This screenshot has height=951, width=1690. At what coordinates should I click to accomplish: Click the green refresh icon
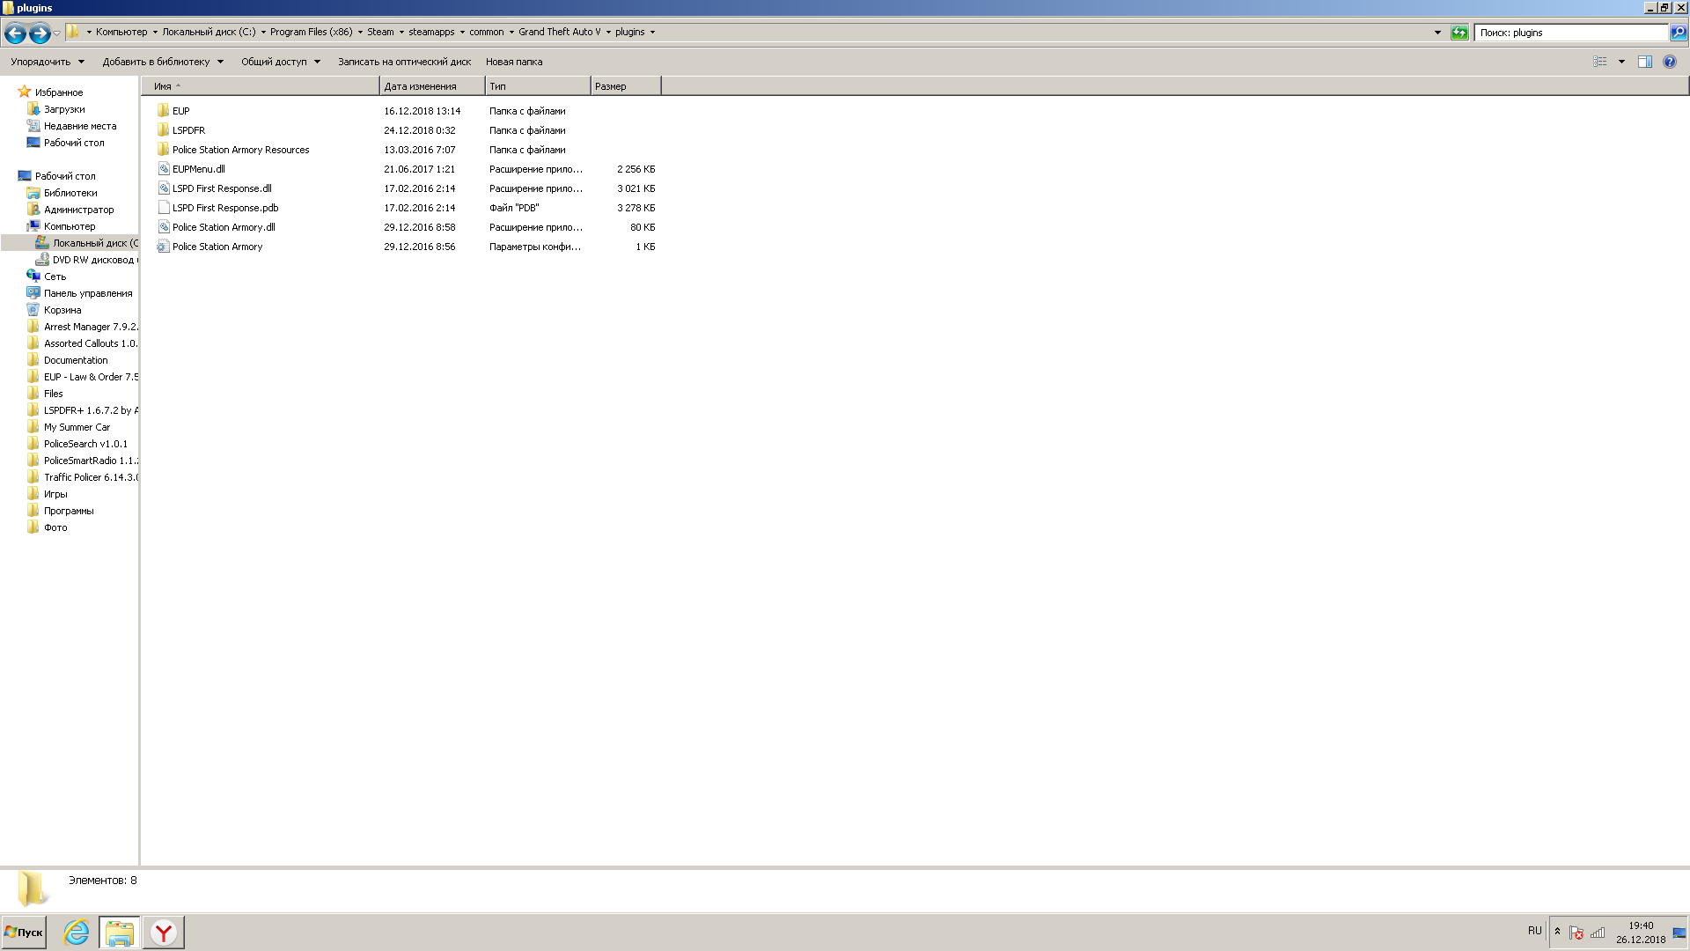click(x=1459, y=33)
